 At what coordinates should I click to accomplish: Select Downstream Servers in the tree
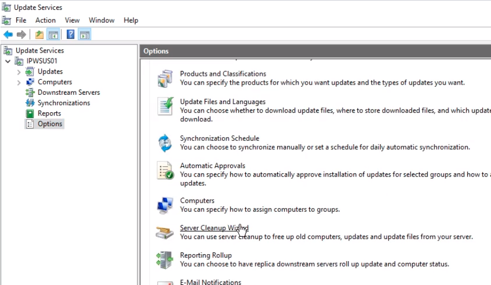tap(68, 93)
